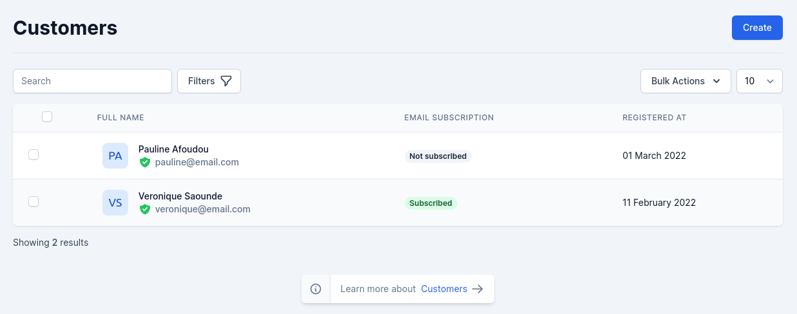This screenshot has width=797, height=314.
Task: Click Veronique's green verified shield icon
Action: click(145, 209)
